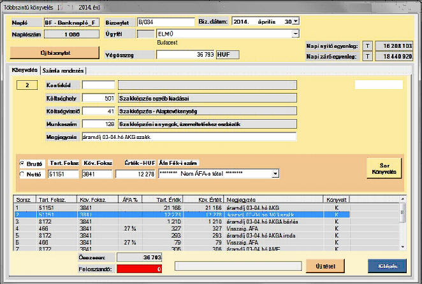Select row 3 áramdíj AKGA bérlés
Viewport: 422px width, 284px height.
click(x=182, y=222)
